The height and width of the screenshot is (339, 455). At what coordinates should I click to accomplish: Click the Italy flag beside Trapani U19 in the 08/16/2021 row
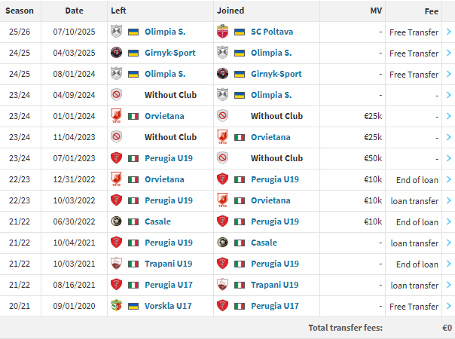point(240,285)
